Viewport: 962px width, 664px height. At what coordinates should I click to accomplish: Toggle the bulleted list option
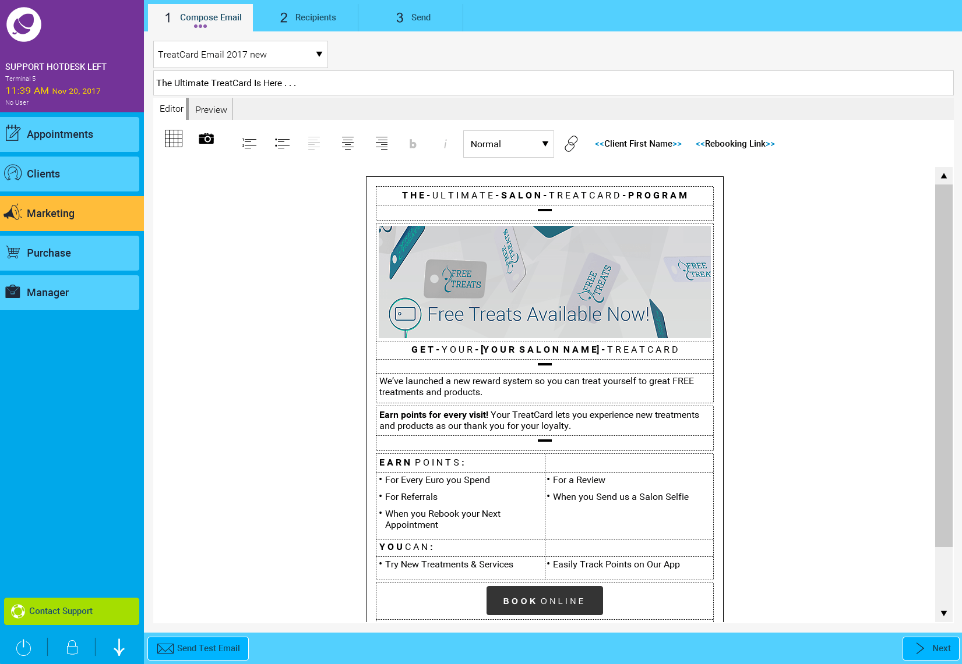pos(283,143)
